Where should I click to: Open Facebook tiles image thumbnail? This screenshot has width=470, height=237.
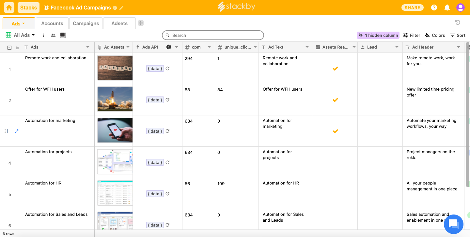(115, 68)
